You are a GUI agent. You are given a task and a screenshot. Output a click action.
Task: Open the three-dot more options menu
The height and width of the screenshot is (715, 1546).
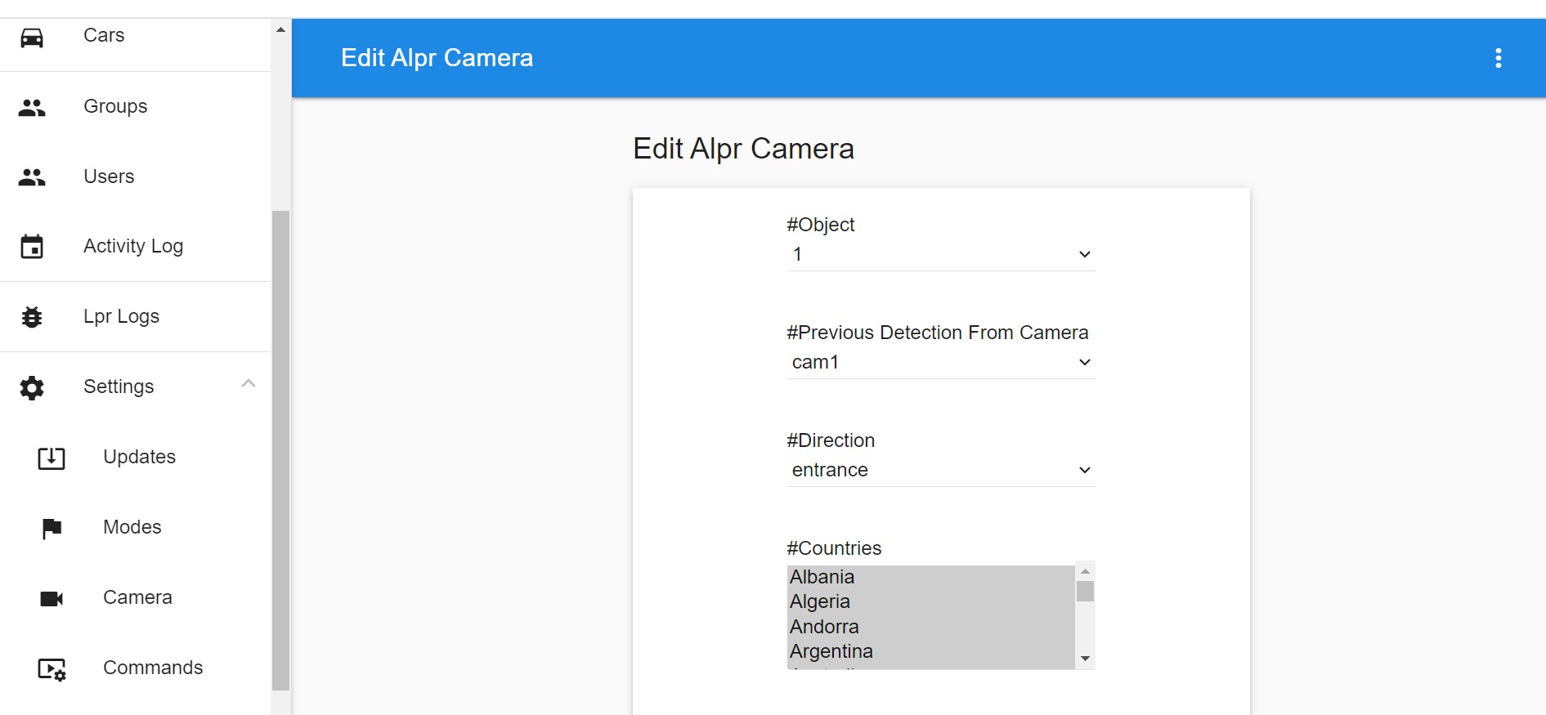tap(1499, 58)
